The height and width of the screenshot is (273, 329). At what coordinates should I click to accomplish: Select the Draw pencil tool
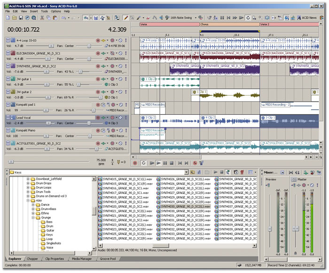pyautogui.click(x=125, y=18)
